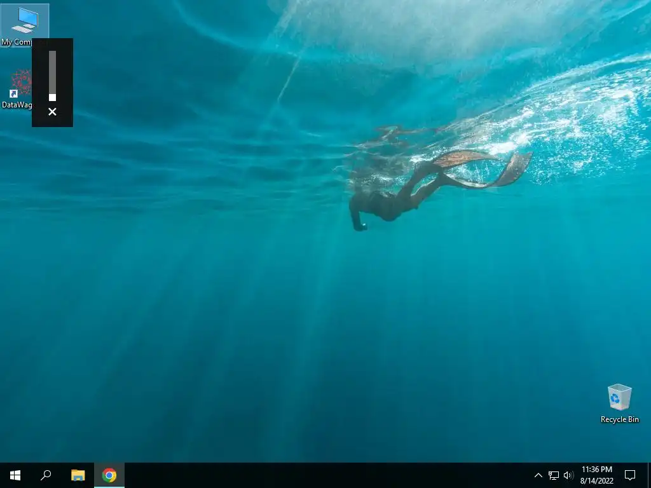Screen dimensions: 651x488
Task: Select the My Computer desktop icon
Action: (x=25, y=25)
